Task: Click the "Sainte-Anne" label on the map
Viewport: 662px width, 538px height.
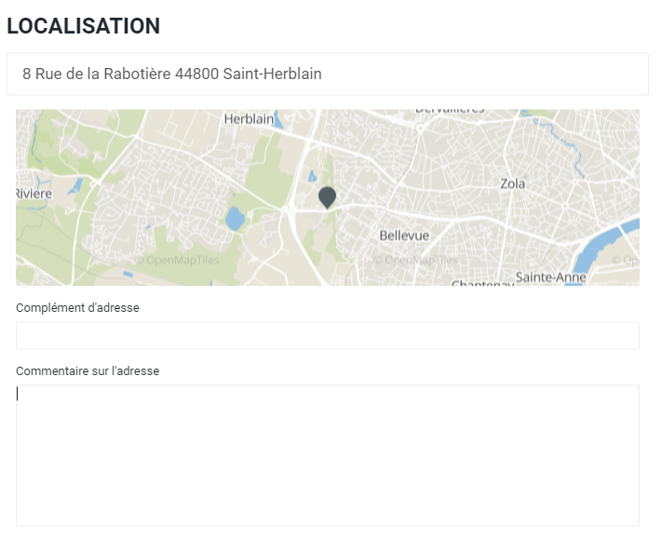Action: tap(551, 277)
